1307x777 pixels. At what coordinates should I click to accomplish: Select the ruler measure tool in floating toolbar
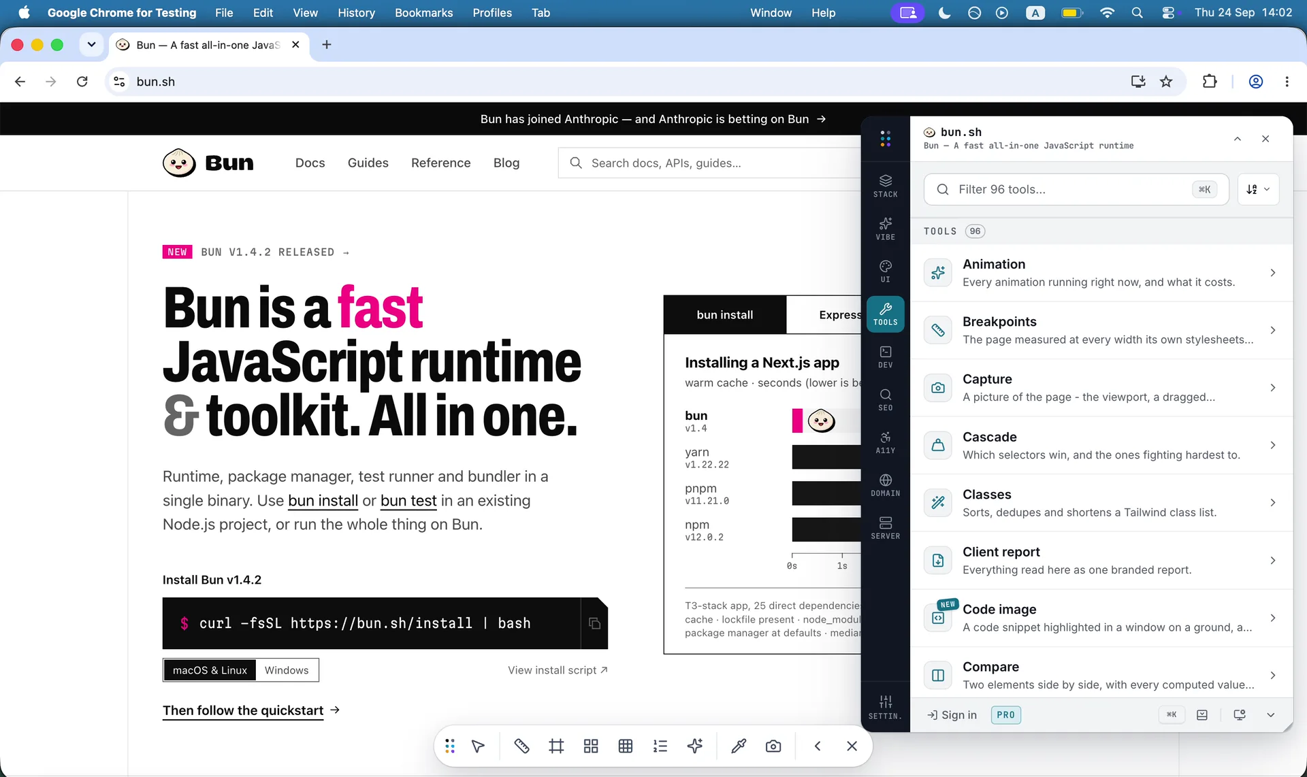point(521,746)
